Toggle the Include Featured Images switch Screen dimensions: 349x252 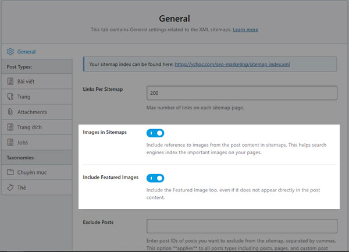[155, 178]
